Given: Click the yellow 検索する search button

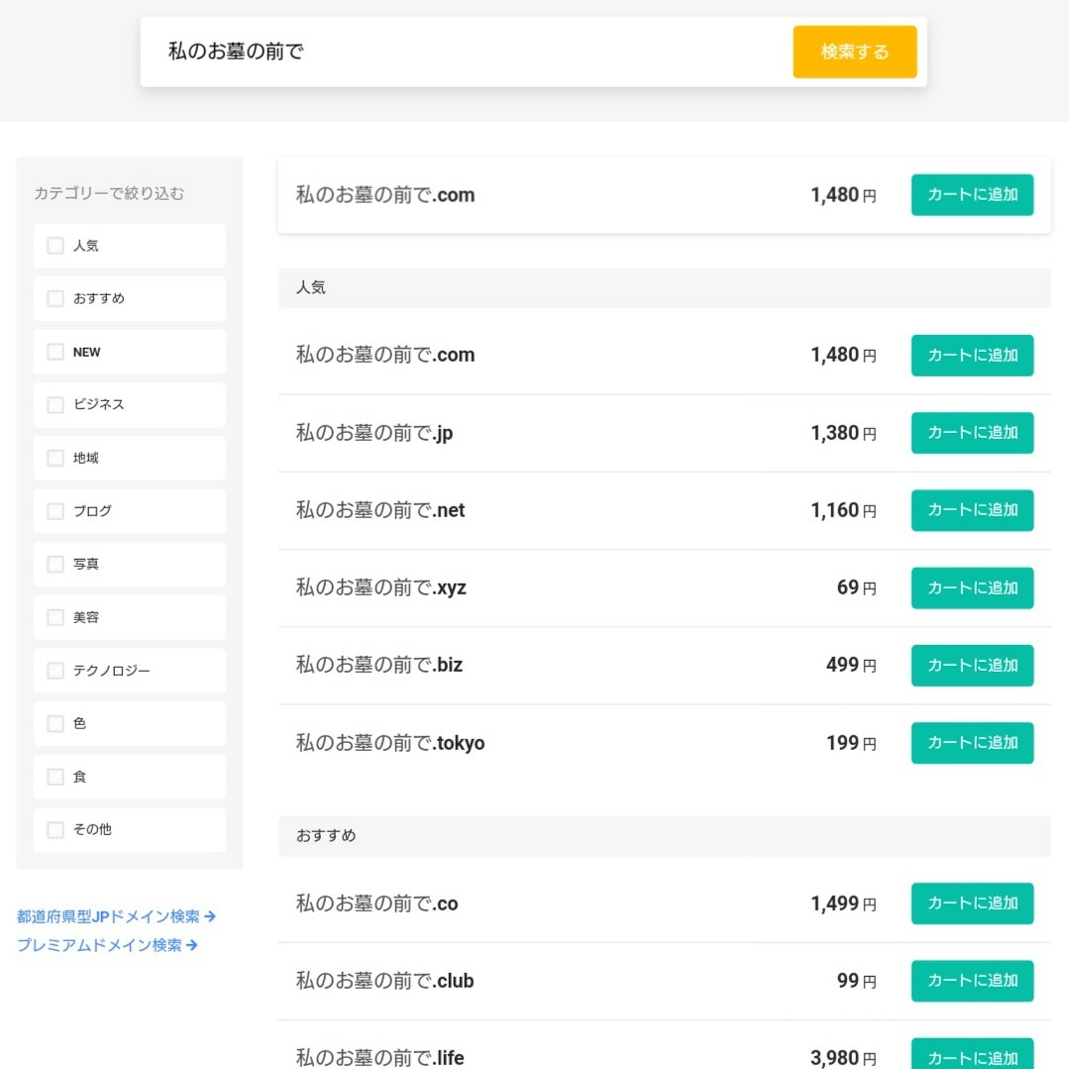Looking at the screenshot, I should coord(854,51).
